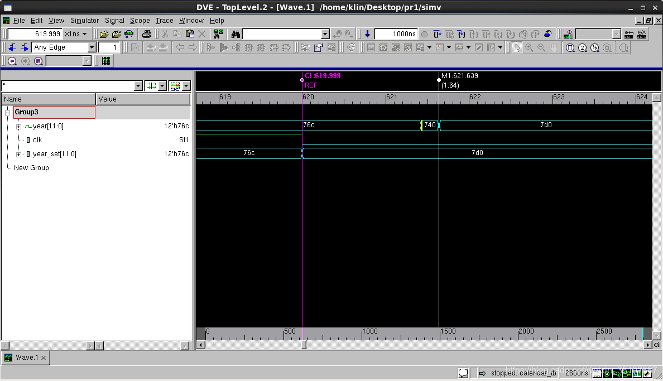Screen dimensions: 663x381
Task: Click the back navigation circle icon
Action: 12,61
